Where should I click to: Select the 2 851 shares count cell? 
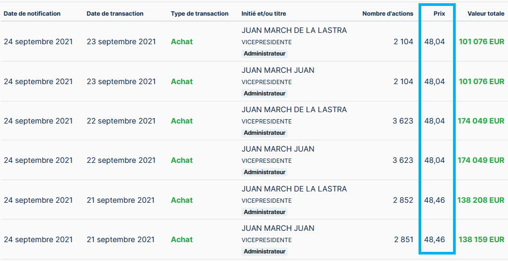tap(403, 239)
